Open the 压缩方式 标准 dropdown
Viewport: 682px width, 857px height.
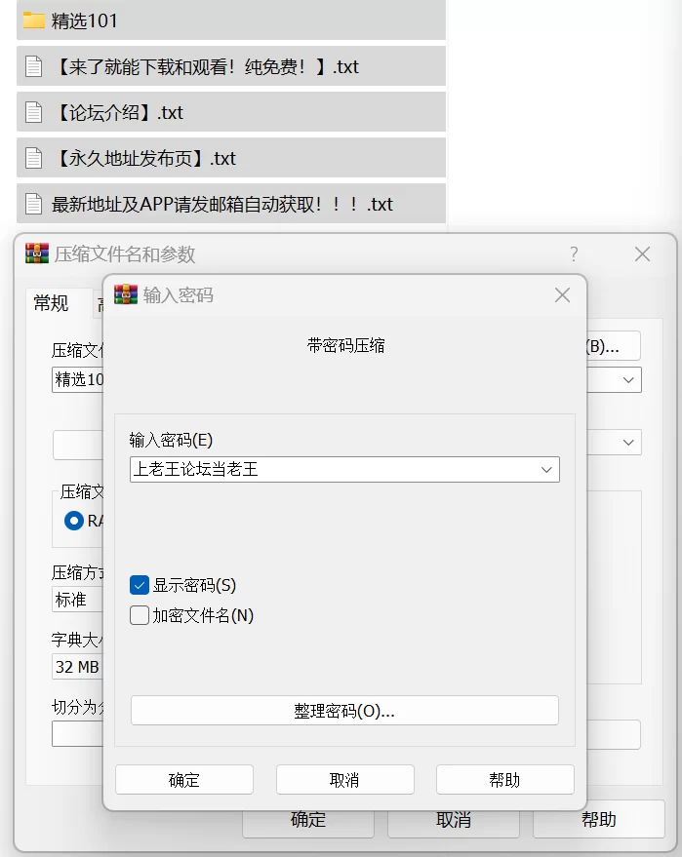(77, 600)
